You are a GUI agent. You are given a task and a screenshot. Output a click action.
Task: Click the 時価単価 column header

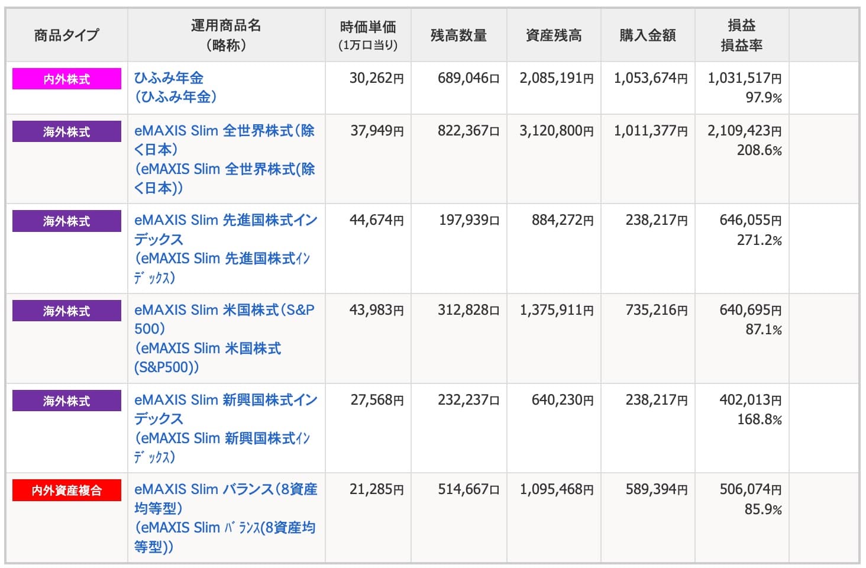[x=368, y=35]
